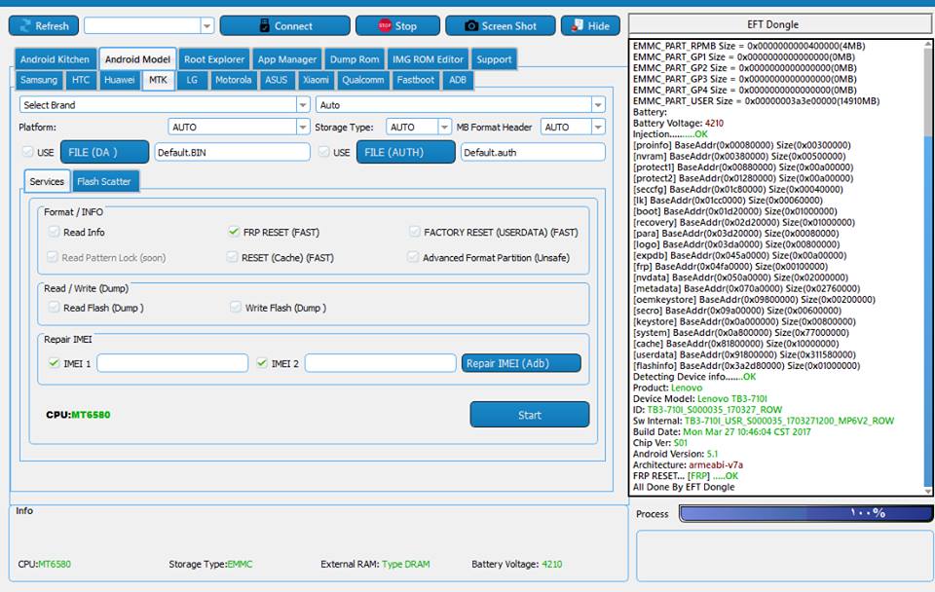Viewport: 935px width, 592px height.
Task: Switch to Flash Scatter sub-tab
Action: (x=104, y=181)
